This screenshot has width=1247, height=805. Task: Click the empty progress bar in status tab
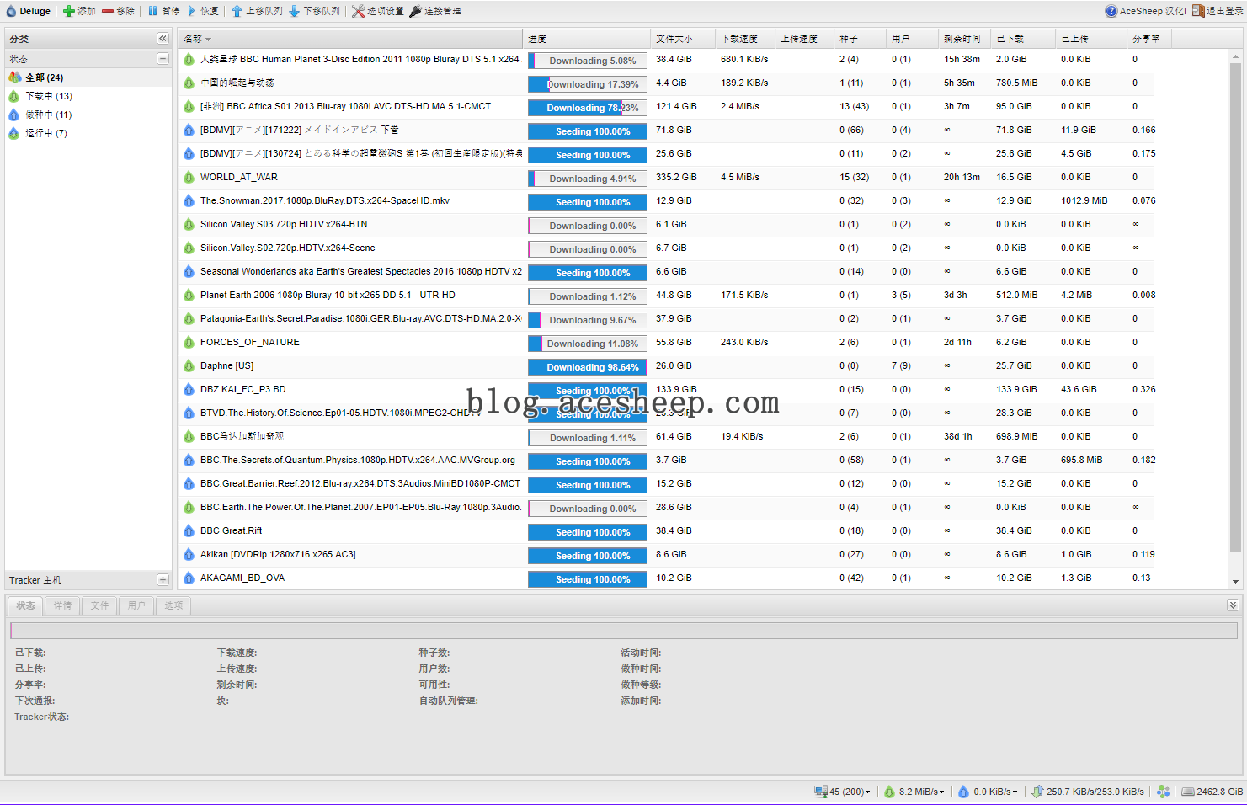[624, 631]
